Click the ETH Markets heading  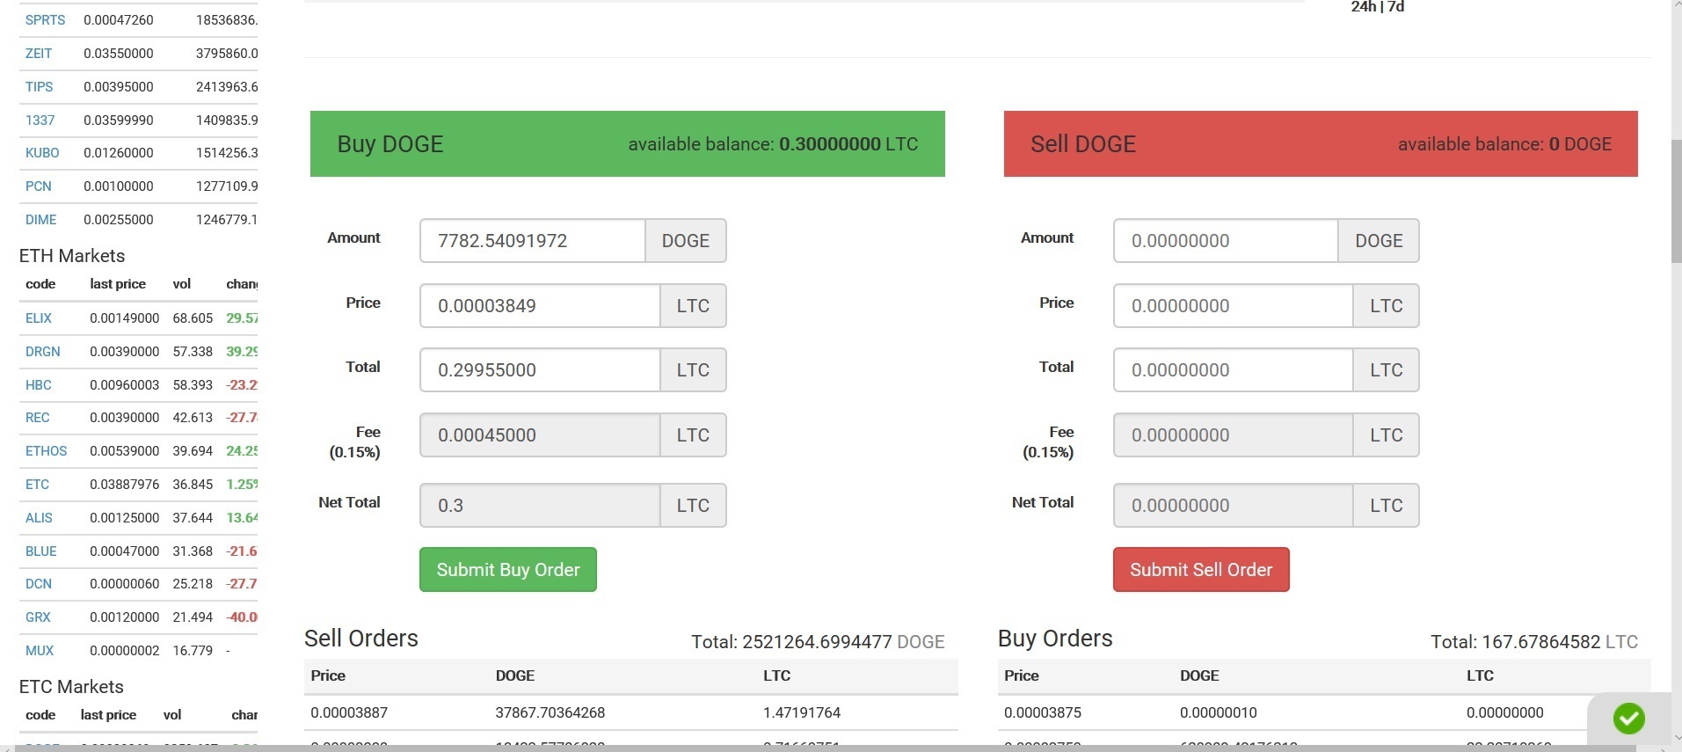(72, 255)
